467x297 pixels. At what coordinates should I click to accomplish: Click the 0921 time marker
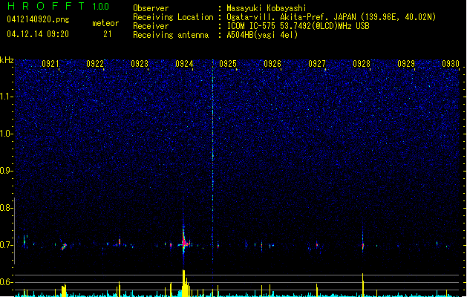(x=50, y=63)
